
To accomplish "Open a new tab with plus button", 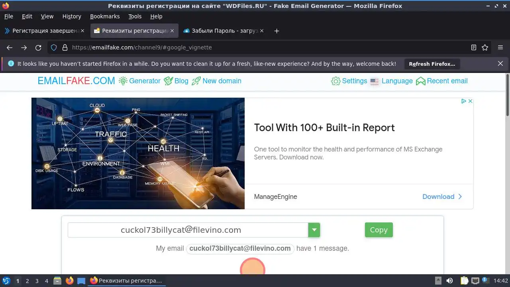I will point(277,31).
